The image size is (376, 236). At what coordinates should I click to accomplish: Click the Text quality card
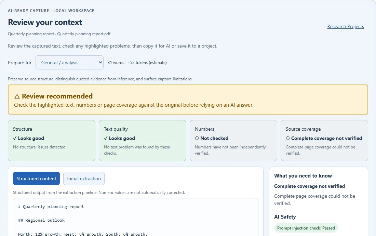point(143,141)
